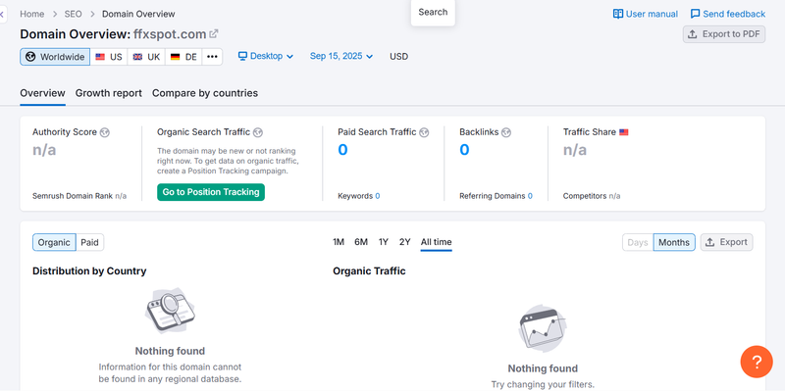Click the Distribution by Country heading
Viewport: 785px width, 391px height.
point(89,271)
